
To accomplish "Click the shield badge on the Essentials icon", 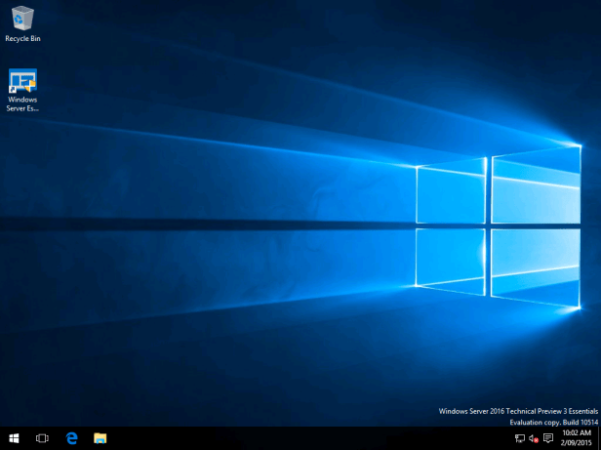I will pos(31,86).
